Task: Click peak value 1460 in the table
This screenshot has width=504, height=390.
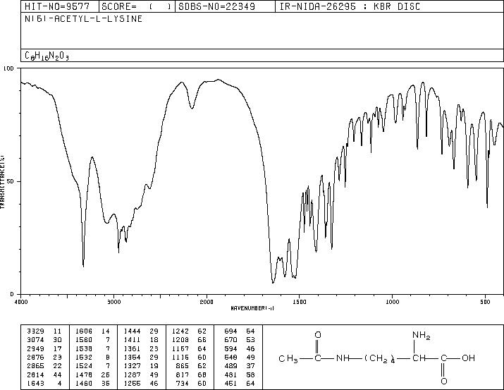Action: coord(84,383)
